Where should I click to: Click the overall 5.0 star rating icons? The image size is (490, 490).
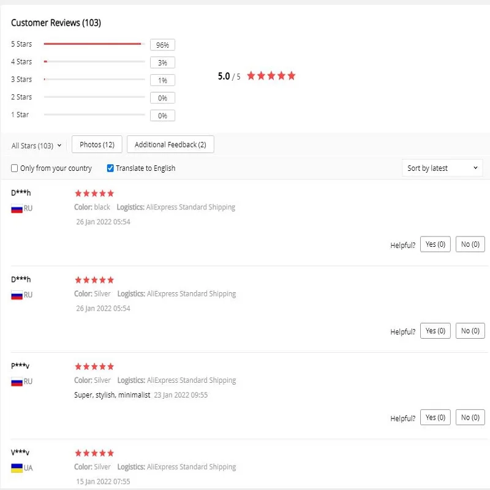[271, 76]
